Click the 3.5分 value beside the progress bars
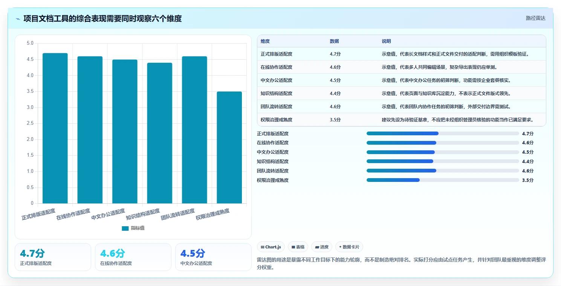This screenshot has height=286, width=561. coord(528,180)
